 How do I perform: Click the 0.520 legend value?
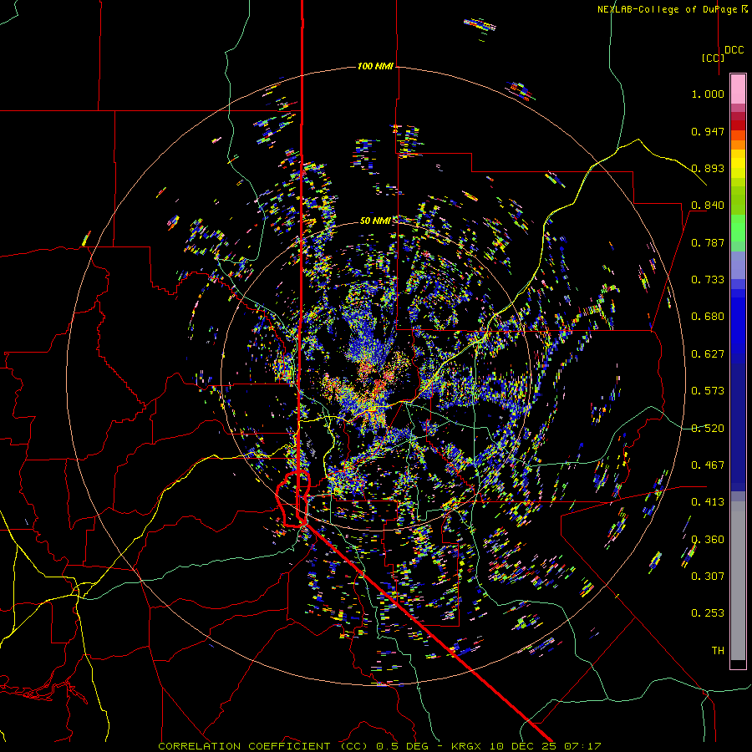(x=708, y=429)
